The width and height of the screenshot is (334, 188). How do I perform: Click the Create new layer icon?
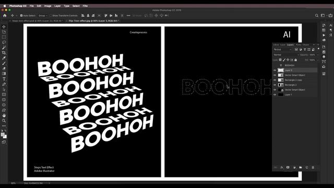point(307,168)
